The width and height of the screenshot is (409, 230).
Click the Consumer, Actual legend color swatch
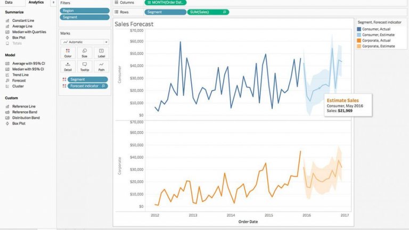pos(359,29)
